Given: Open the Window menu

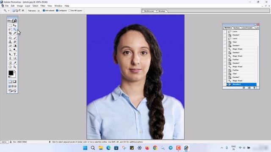Looking at the screenshot, I should pos(58,6).
